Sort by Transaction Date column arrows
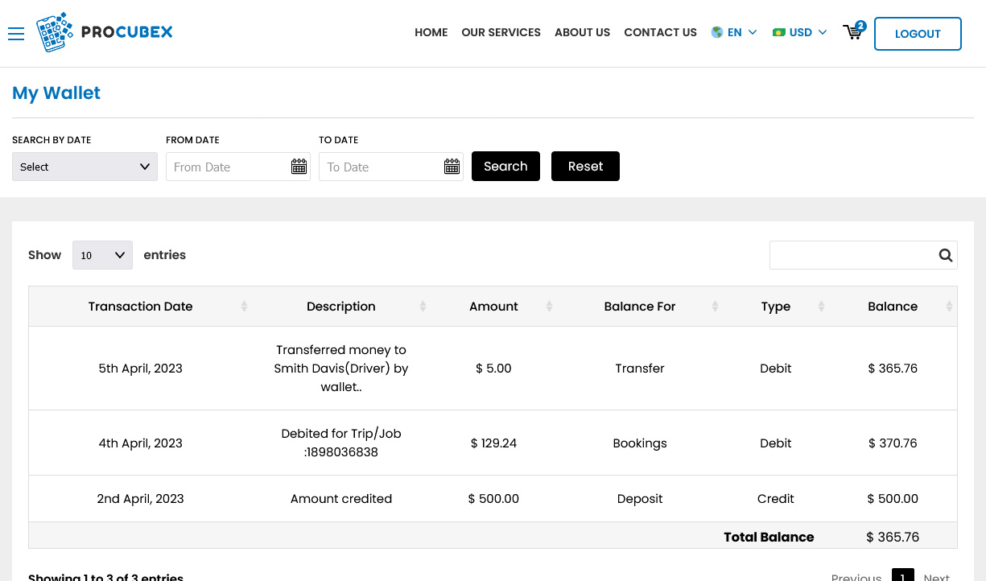Image resolution: width=986 pixels, height=581 pixels. click(244, 307)
